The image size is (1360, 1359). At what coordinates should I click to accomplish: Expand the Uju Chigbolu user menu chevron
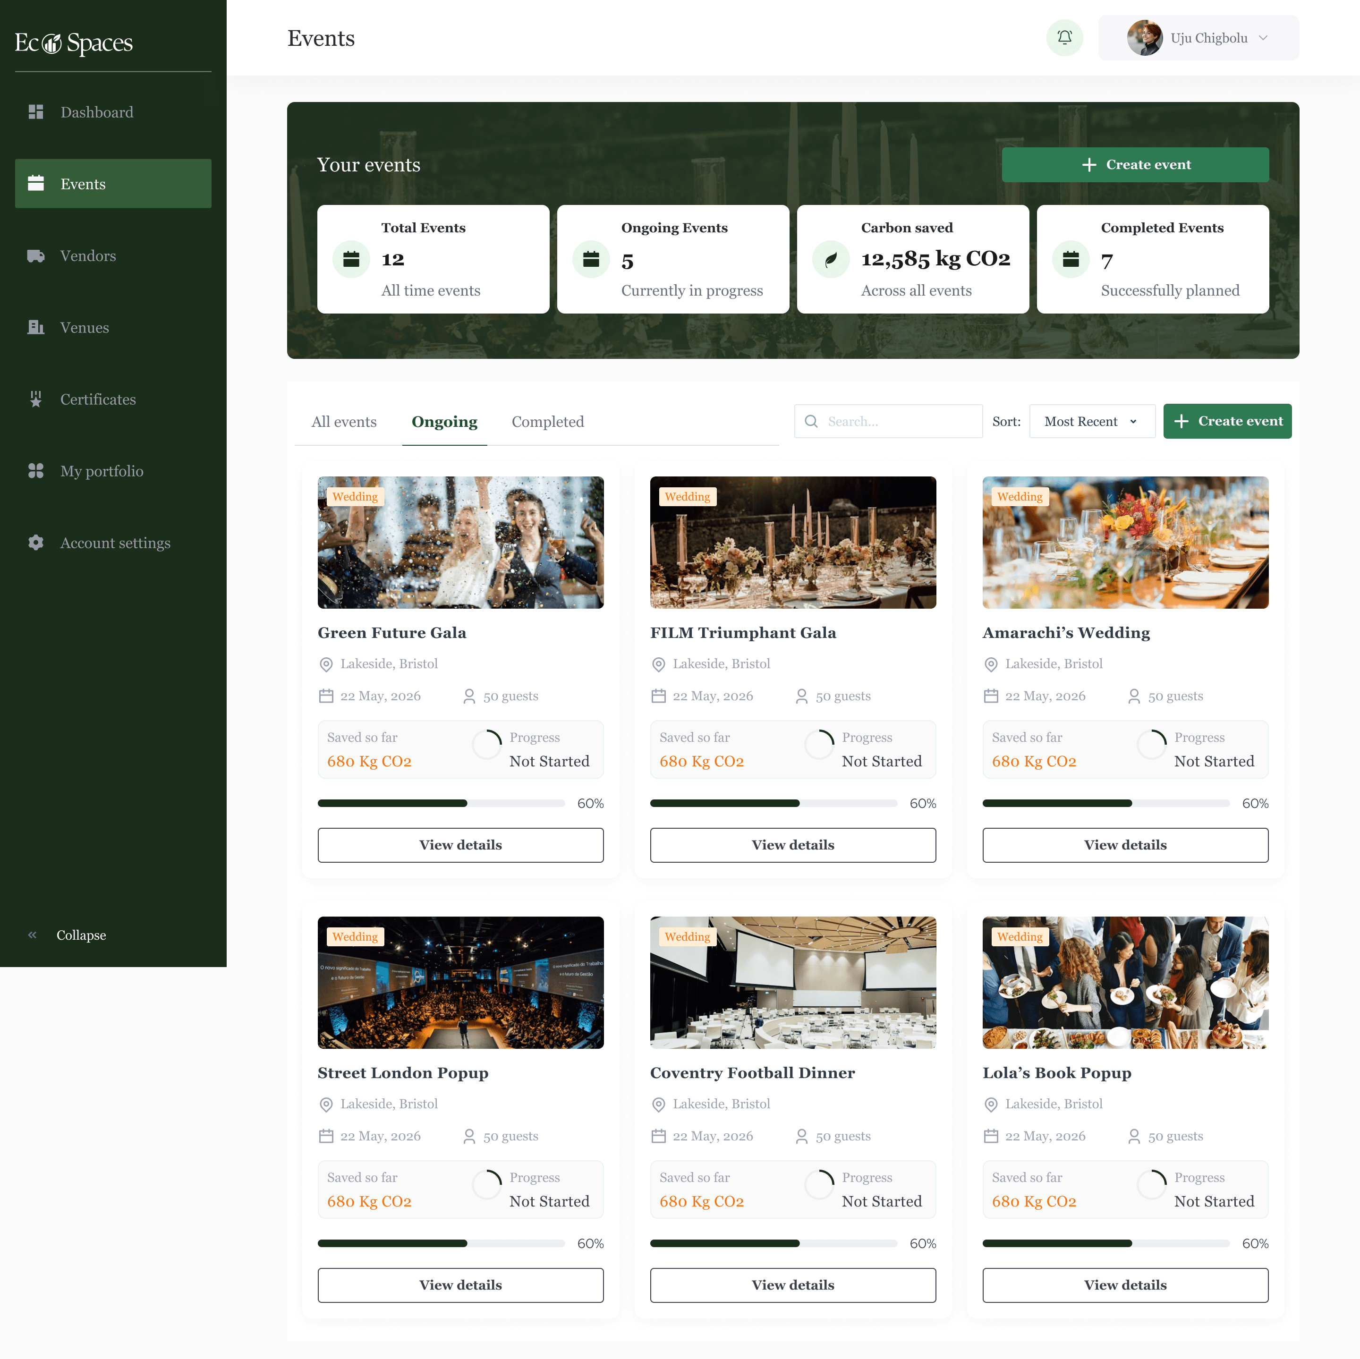click(1264, 38)
